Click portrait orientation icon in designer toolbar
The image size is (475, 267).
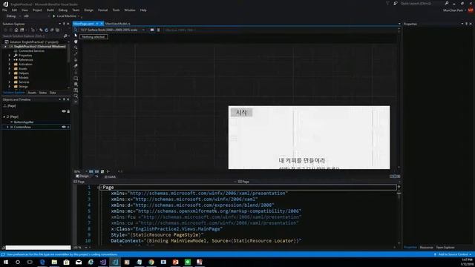[x=158, y=30]
